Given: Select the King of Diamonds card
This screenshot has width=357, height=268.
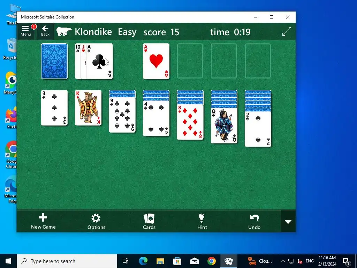Looking at the screenshot, I should click(88, 108).
